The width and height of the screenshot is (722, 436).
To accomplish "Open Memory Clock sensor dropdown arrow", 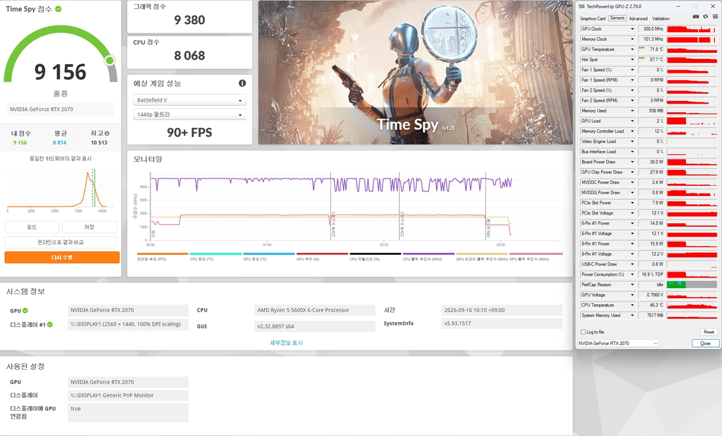I will (x=632, y=39).
